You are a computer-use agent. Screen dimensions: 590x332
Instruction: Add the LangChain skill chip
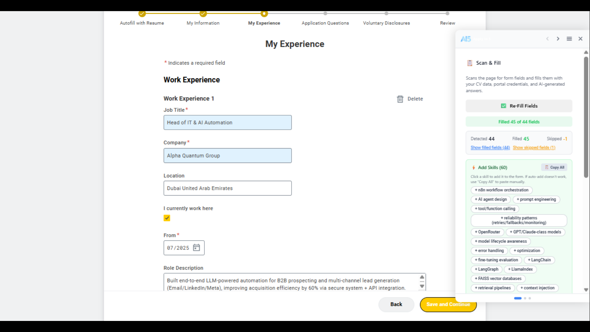[540, 260]
